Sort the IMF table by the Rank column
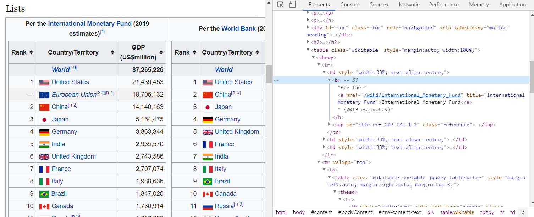This screenshot has height=217, width=534. 31,52
